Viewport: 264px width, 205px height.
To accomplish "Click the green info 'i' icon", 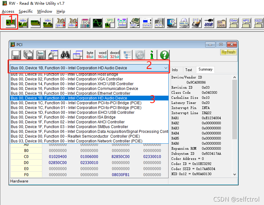I will click(152, 55).
